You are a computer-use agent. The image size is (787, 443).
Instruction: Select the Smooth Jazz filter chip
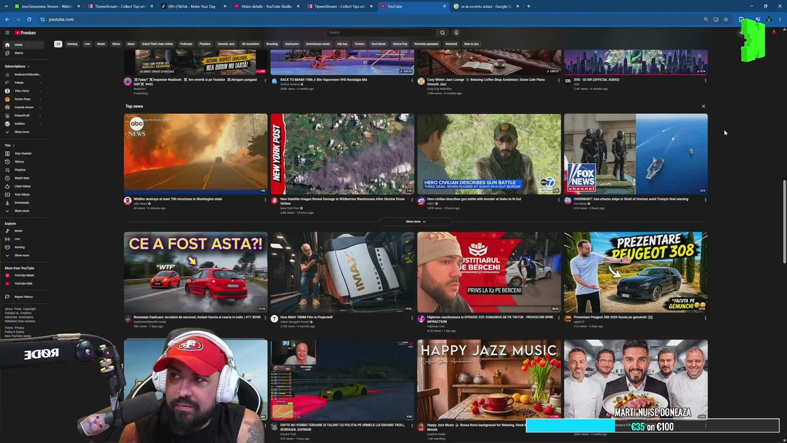[226, 44]
